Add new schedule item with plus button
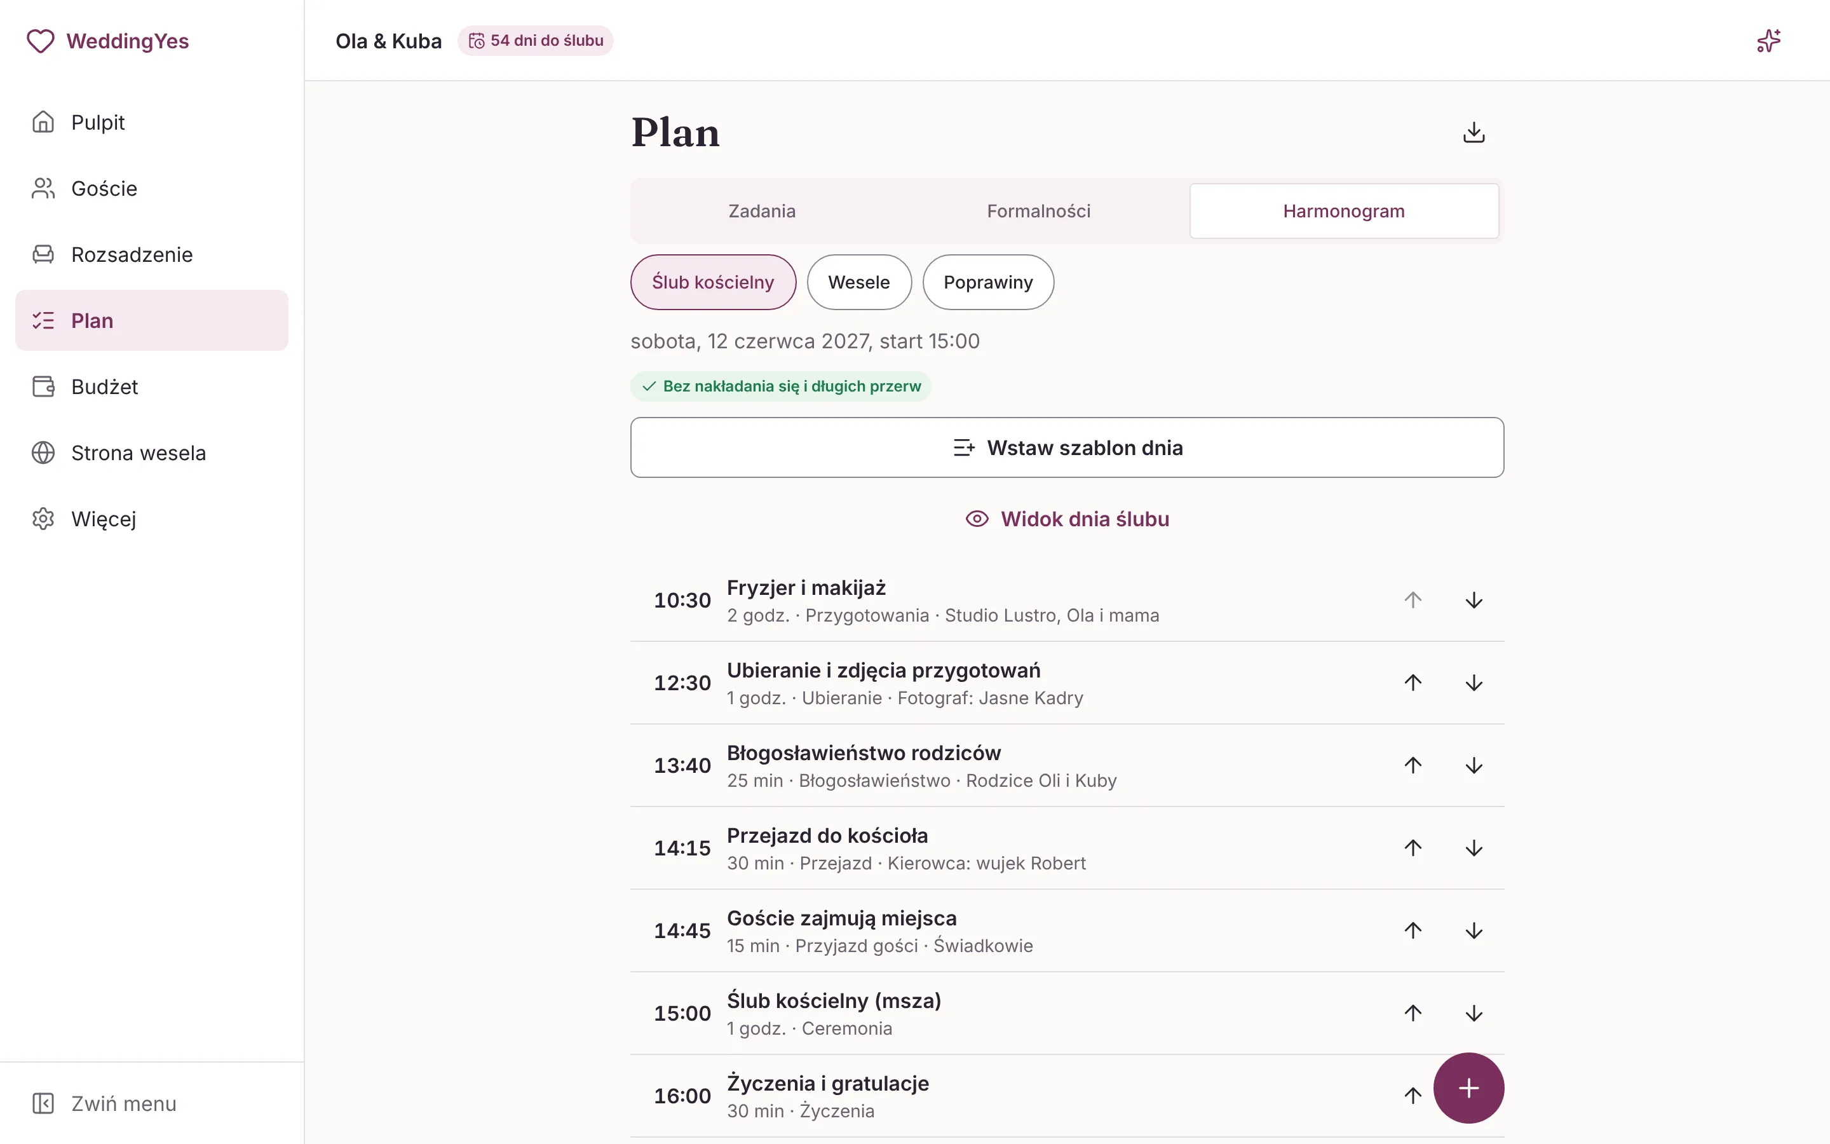 click(x=1468, y=1088)
